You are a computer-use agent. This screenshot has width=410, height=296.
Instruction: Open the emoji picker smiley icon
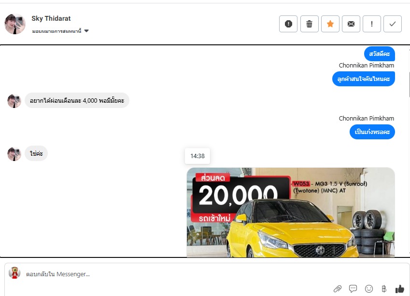368,289
